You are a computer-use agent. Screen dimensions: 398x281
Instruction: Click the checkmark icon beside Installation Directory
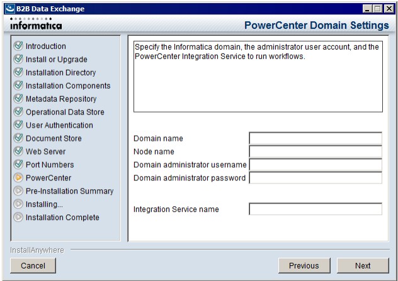[18, 72]
